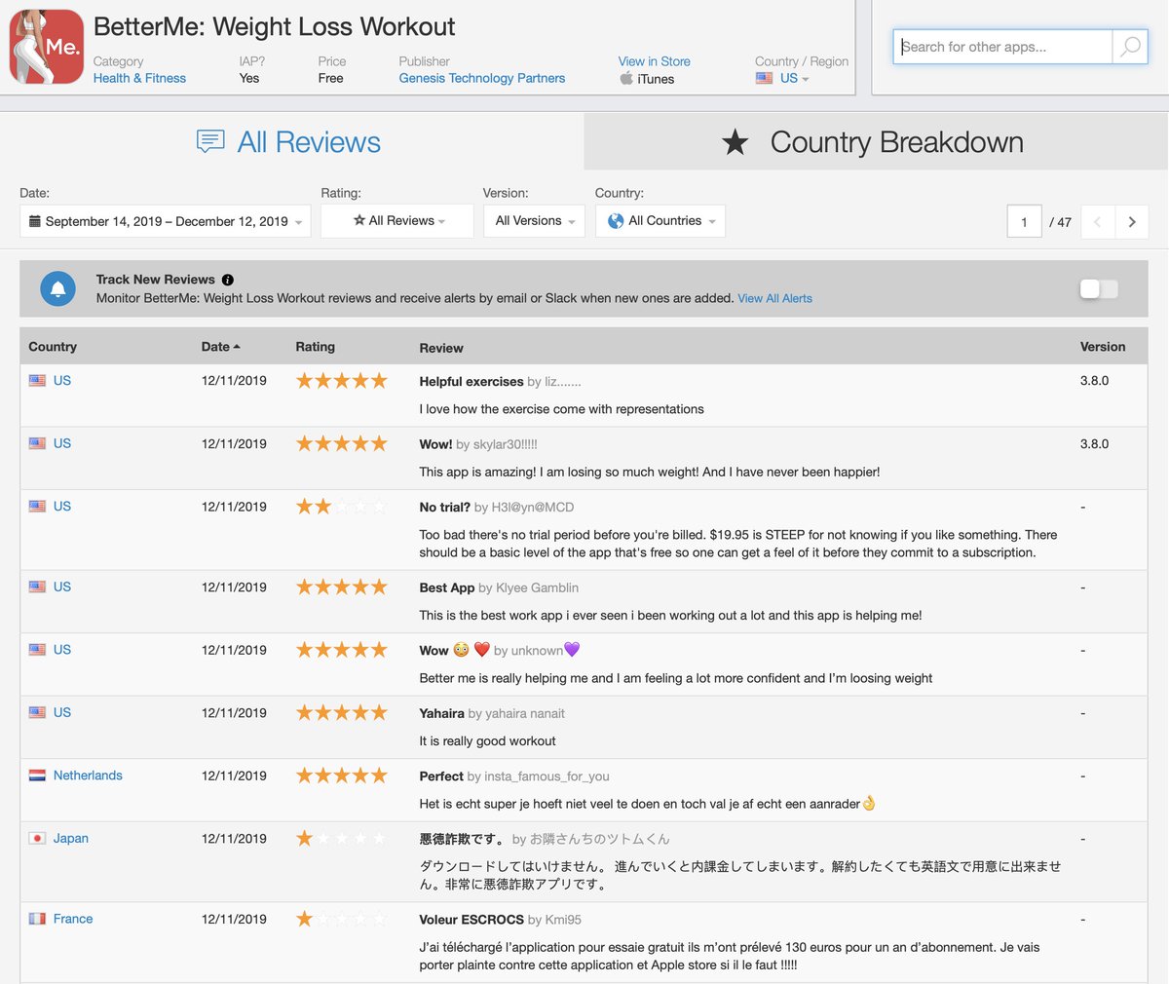Click version 3.8.0 in Helpful exercises row
Viewport: 1169px width, 984px height.
pos(1094,381)
